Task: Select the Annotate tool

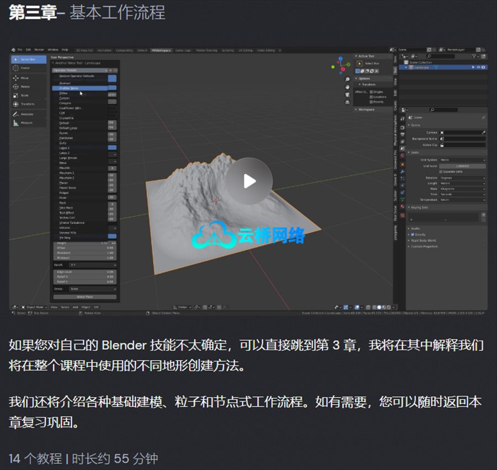Action: point(25,114)
